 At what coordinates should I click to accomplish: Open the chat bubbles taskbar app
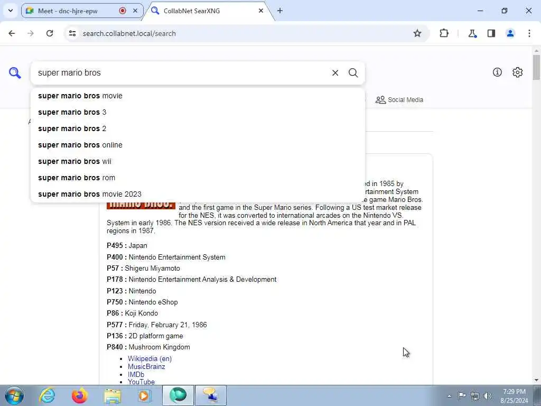pyautogui.click(x=211, y=395)
